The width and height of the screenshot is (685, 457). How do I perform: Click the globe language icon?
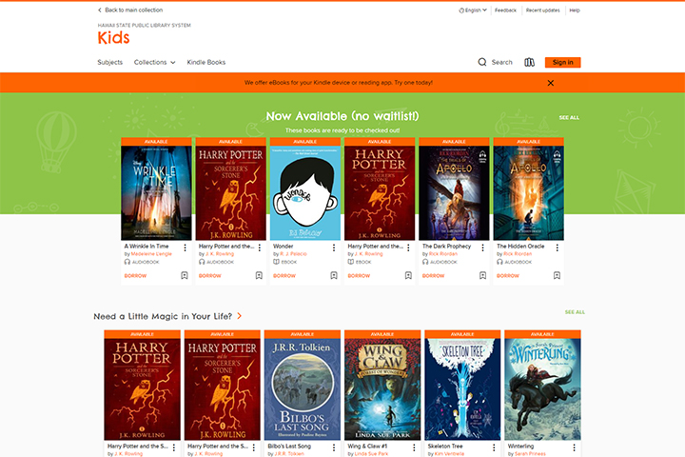click(x=461, y=10)
